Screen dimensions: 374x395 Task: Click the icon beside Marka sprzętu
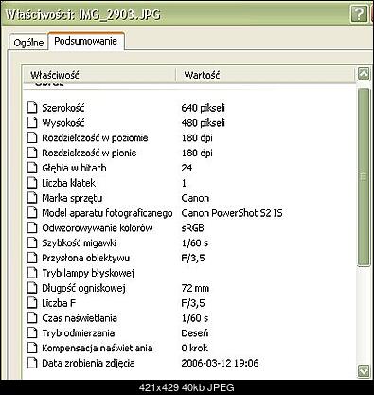pos(32,198)
